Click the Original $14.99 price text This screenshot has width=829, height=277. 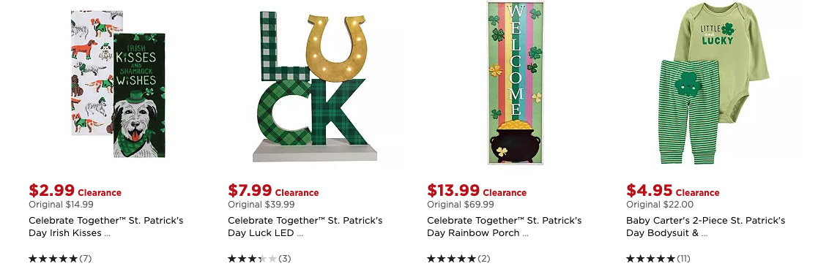point(61,204)
